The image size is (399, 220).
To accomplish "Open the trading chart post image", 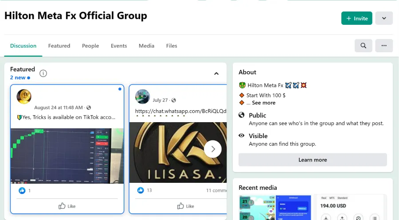I will 67,156.
